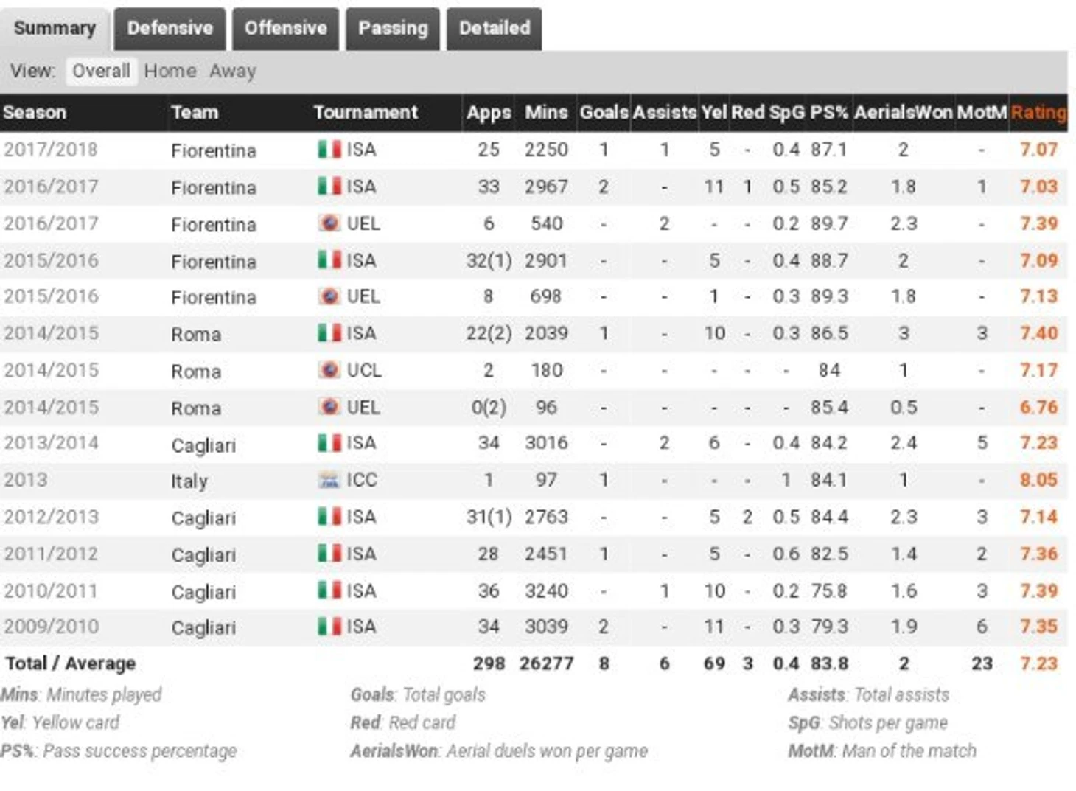Click the UEL icon in 2014/2015 Roma row
Image resolution: width=1076 pixels, height=791 pixels.
329,406
